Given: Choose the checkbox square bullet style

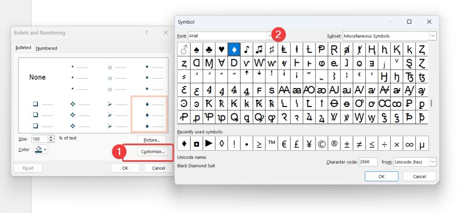Looking at the screenshot, I should tap(43, 115).
